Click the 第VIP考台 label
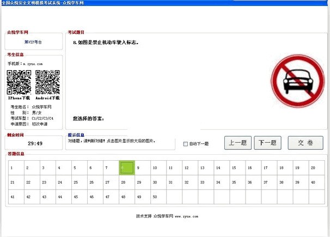This screenshot has width=330, height=237. 33,42
